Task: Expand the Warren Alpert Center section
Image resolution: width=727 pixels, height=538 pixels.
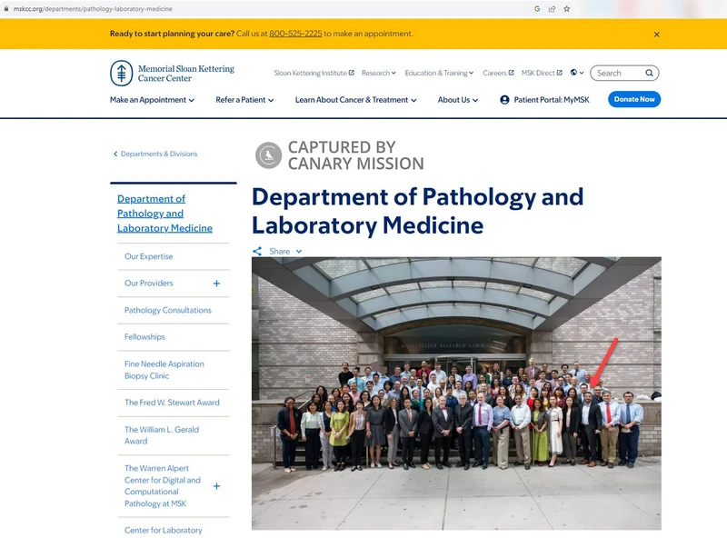Action: 216,486
